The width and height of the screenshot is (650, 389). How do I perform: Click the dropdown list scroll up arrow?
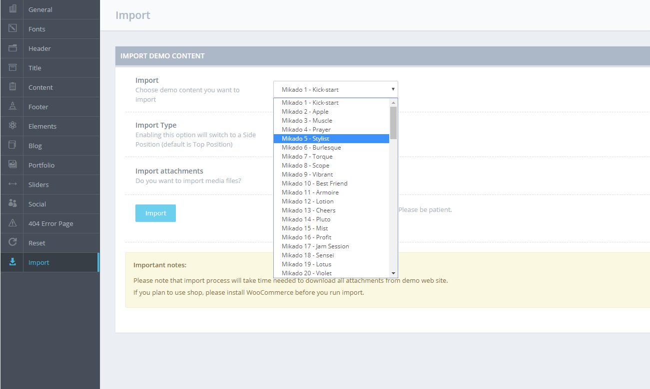(393, 102)
